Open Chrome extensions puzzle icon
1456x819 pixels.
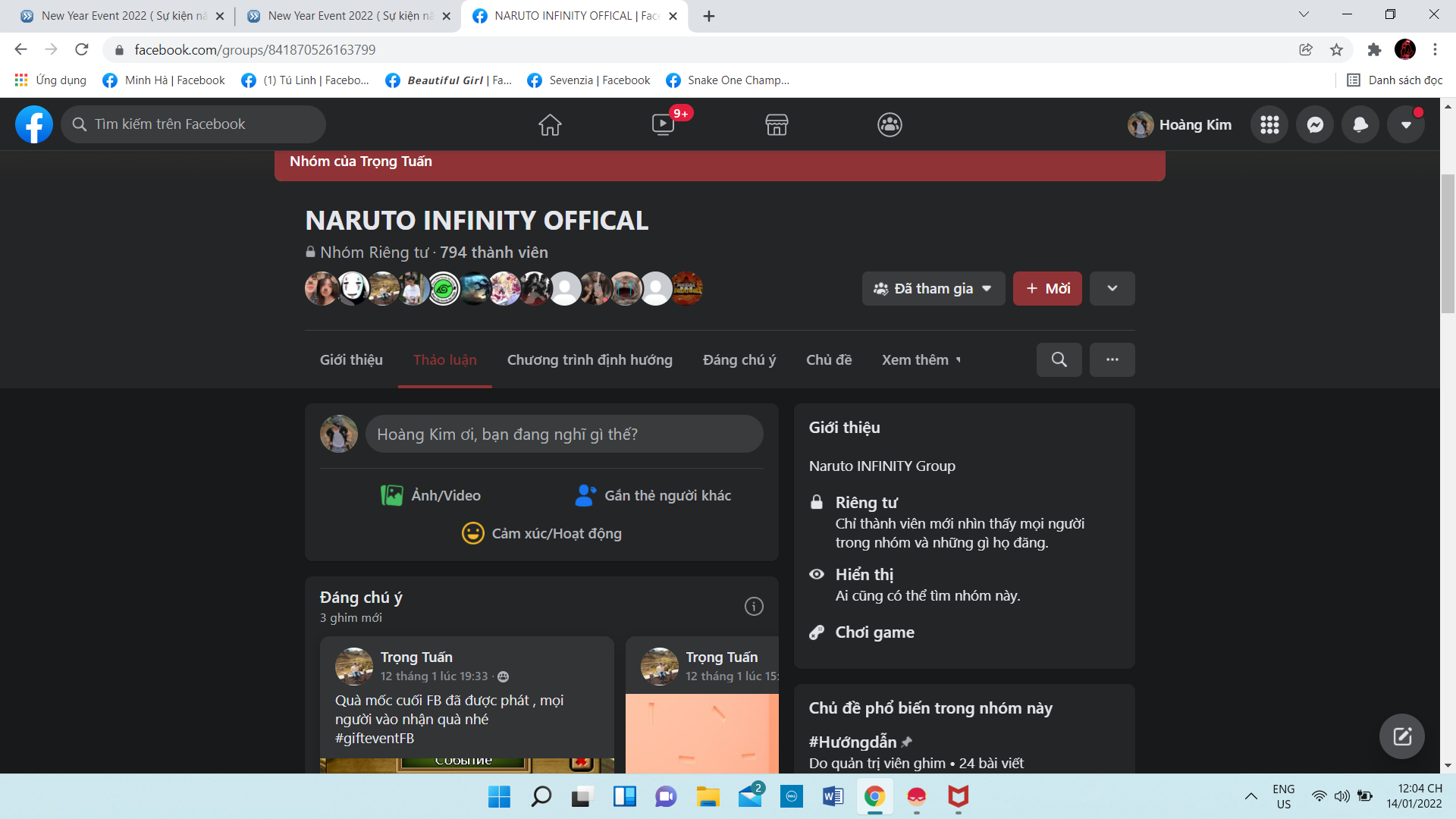coord(1374,50)
